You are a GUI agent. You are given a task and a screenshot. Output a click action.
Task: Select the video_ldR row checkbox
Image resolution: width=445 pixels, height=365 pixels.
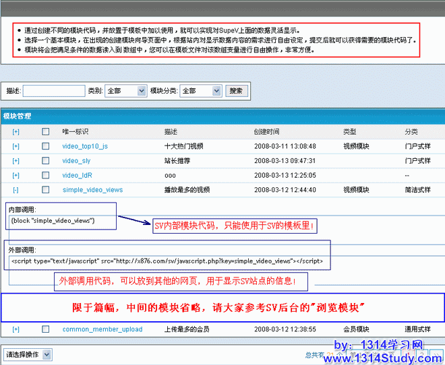coord(46,175)
